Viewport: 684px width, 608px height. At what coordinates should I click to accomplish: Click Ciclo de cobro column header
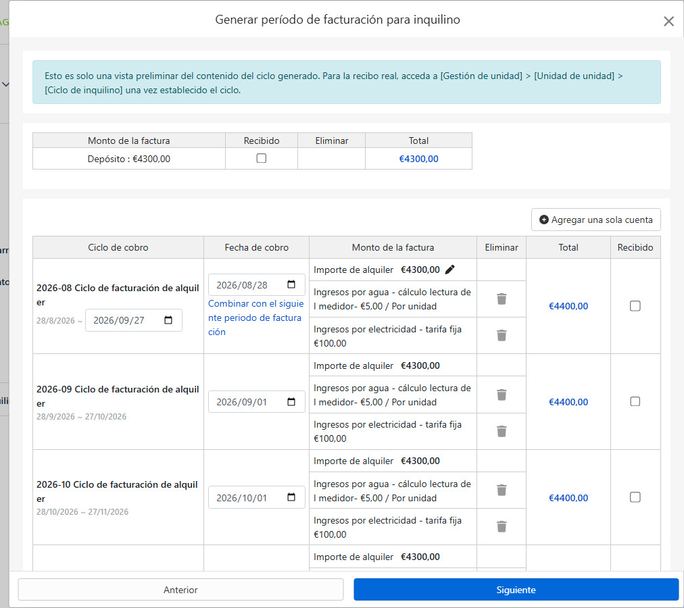(x=118, y=247)
